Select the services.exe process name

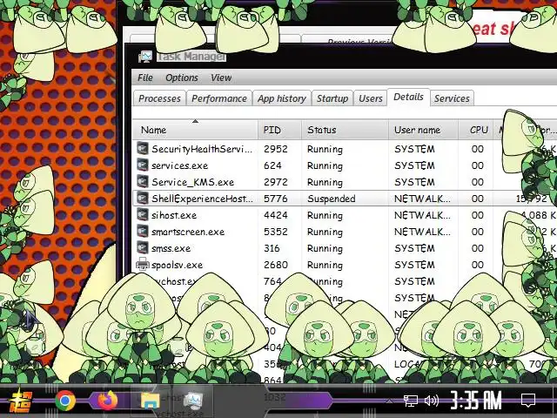[180, 165]
